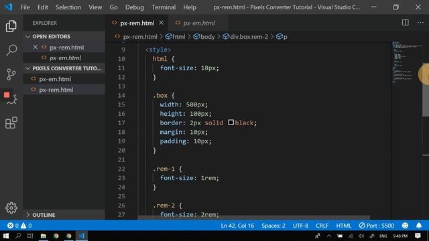Close the px-rem.html editor tab
The height and width of the screenshot is (241, 429).
pos(161,23)
